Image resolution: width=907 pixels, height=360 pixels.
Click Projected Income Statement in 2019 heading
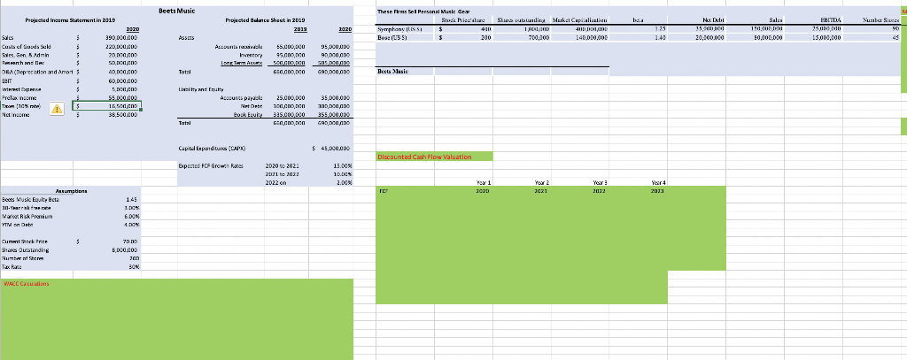[70, 20]
